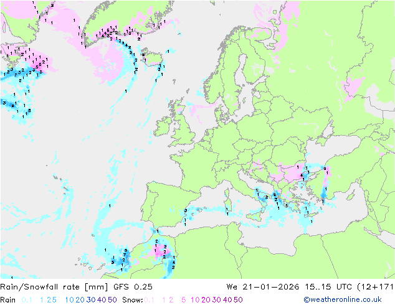The image size is (395, 305).
Task: Click the 'GFS 0.25' model label
Action: pyautogui.click(x=133, y=287)
